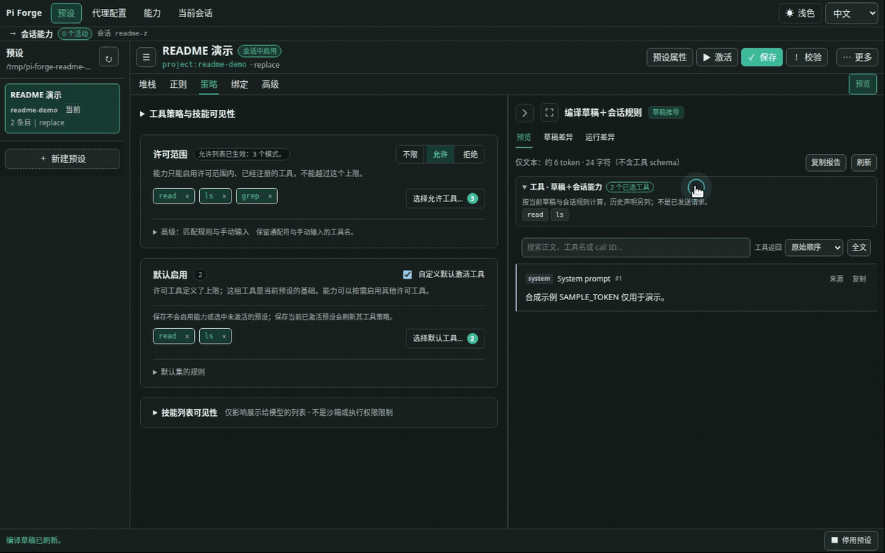The width and height of the screenshot is (885, 553).
Task: Open the hamburger menu beside README 演示
Action: point(147,57)
